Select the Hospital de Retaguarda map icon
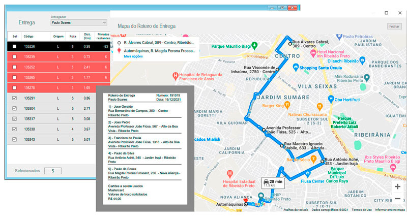407x218 pixels. tap(176, 76)
